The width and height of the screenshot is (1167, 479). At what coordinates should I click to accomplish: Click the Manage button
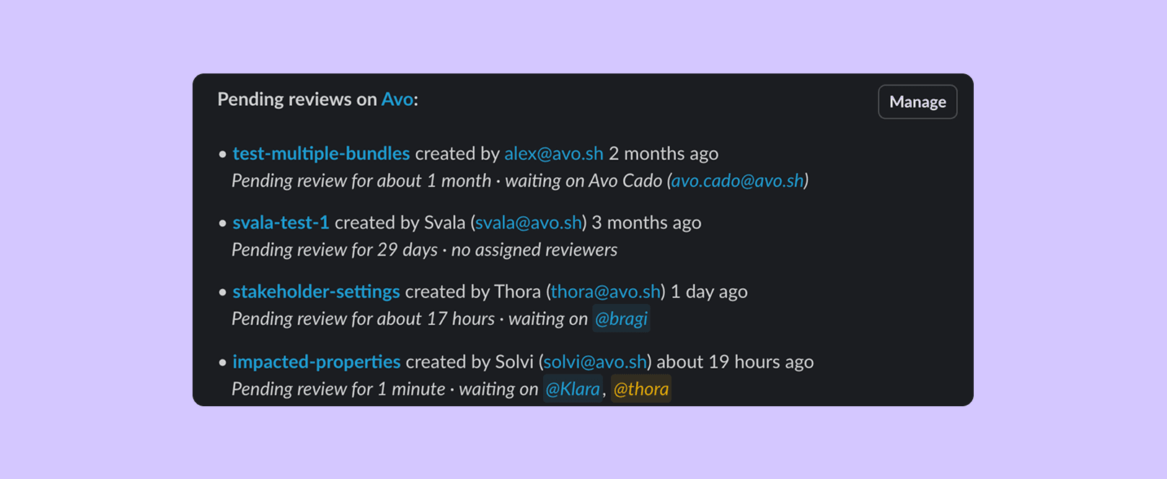tap(917, 102)
